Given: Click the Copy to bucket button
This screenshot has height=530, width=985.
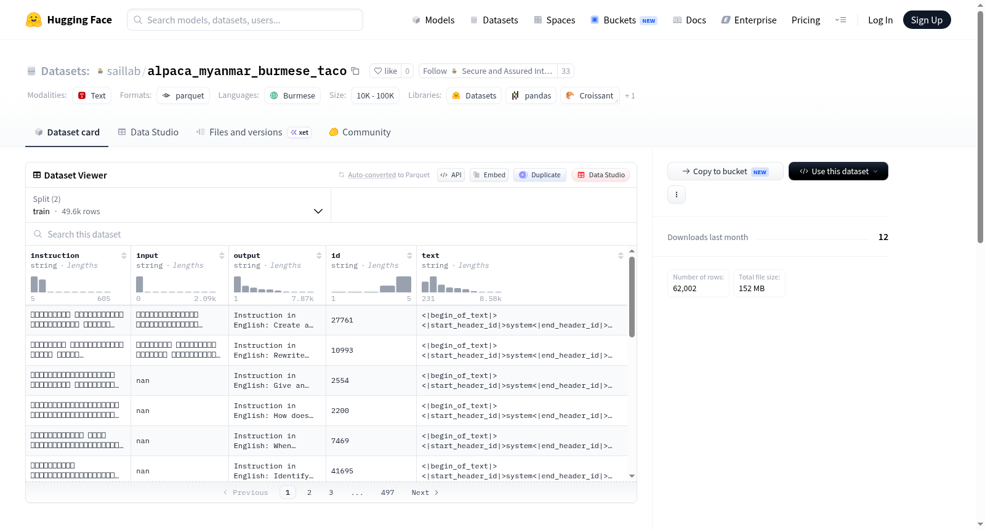Looking at the screenshot, I should pos(725,171).
